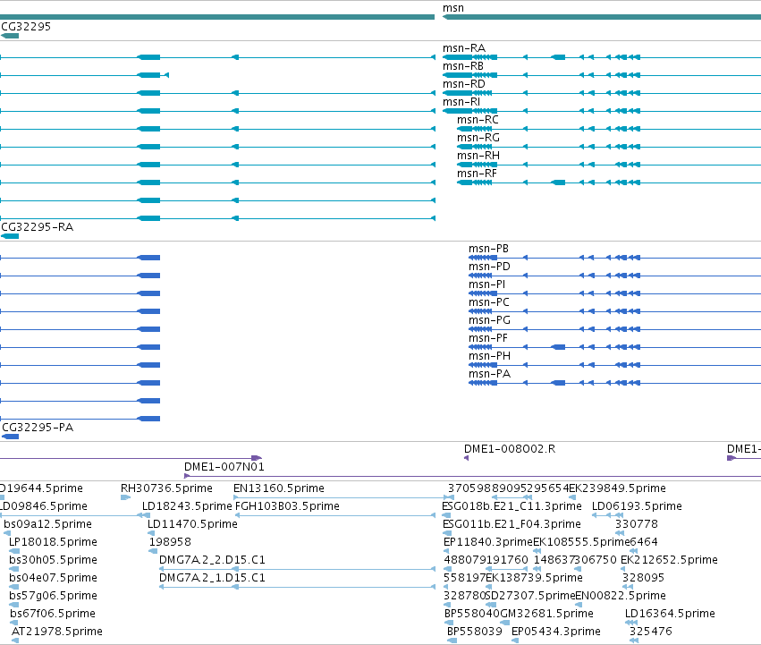This screenshot has height=645, width=761.
Task: Select EST bs09a12.5prime
Action: [47, 524]
